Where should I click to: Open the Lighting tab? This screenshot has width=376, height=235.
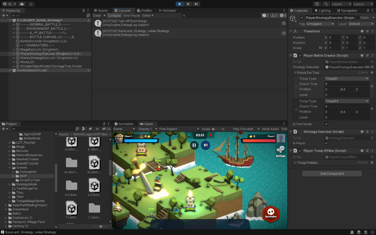pyautogui.click(x=323, y=11)
